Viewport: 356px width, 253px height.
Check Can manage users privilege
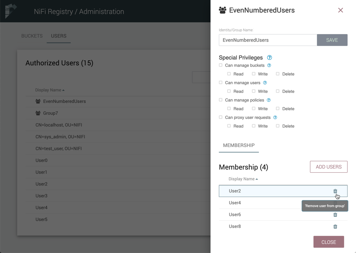click(x=221, y=82)
